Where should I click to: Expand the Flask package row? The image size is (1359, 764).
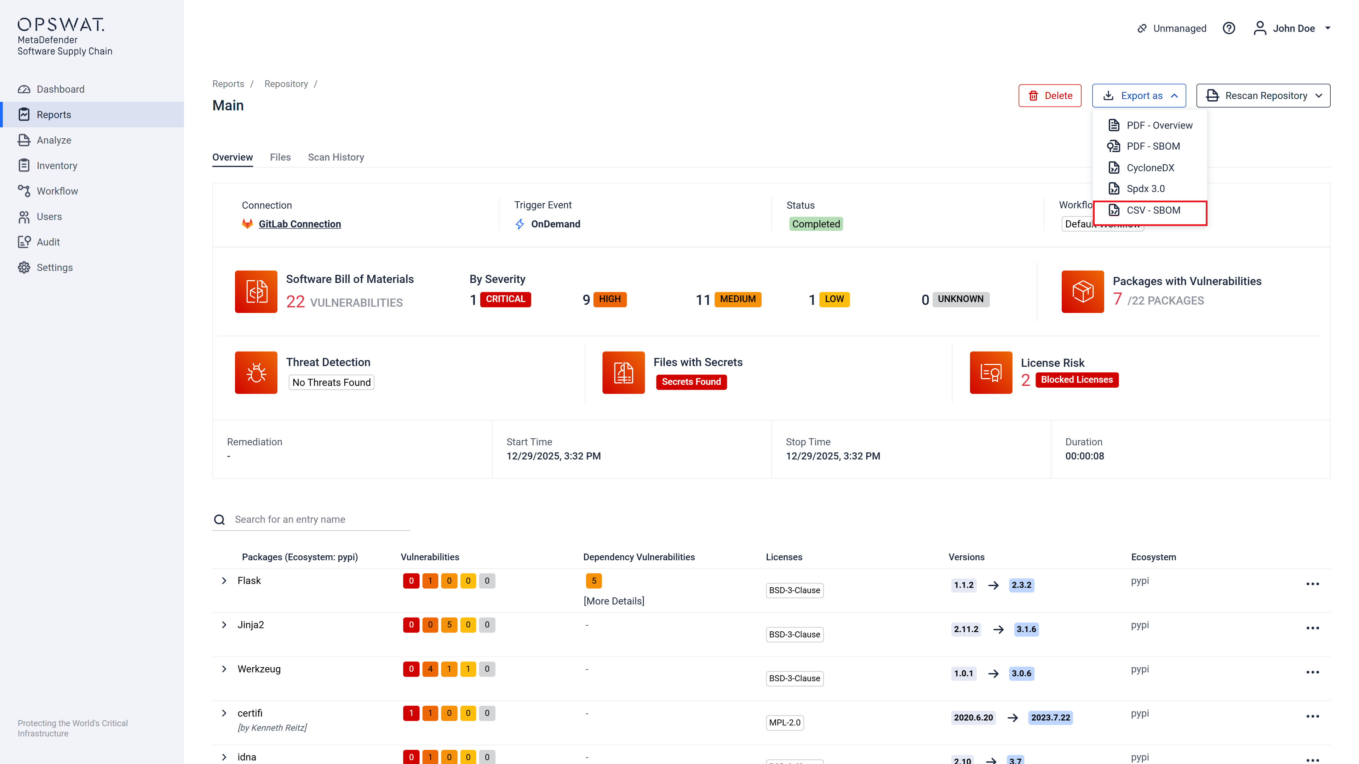(224, 580)
